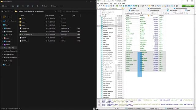Image resolution: width=196 pixels, height=110 pixels.
Task: Select the owned_vehicles table in tree
Action: tap(107, 55)
